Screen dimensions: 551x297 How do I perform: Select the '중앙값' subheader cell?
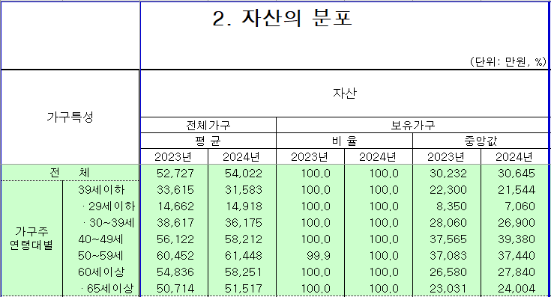tap(481, 141)
